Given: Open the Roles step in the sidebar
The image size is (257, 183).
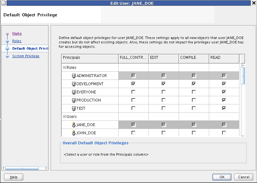Looking at the screenshot, I should (x=17, y=41).
